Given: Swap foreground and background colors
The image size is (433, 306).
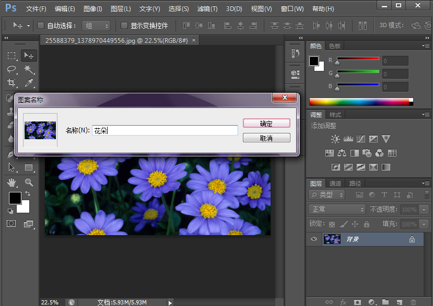Looking at the screenshot, I should 28,193.
